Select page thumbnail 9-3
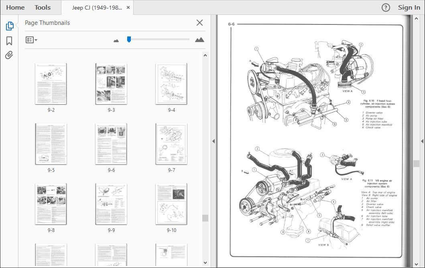Screen dimensions: 425x268 pos(111,84)
